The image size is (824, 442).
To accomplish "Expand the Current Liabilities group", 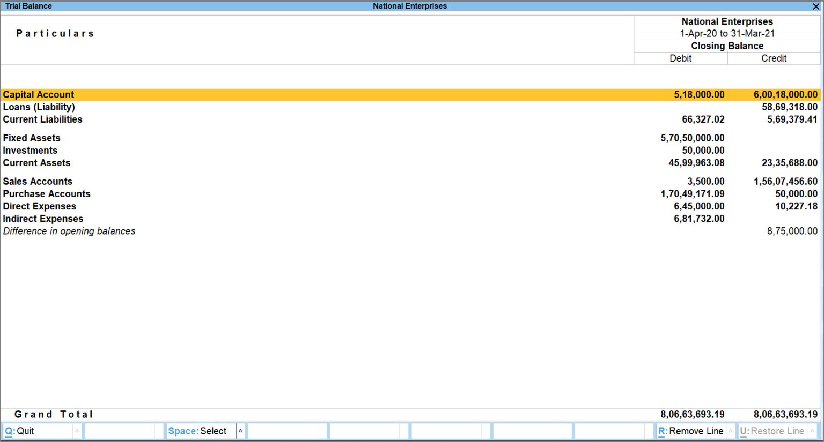I will click(43, 119).
